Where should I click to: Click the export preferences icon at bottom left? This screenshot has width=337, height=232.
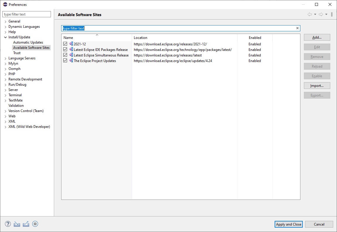(26, 224)
